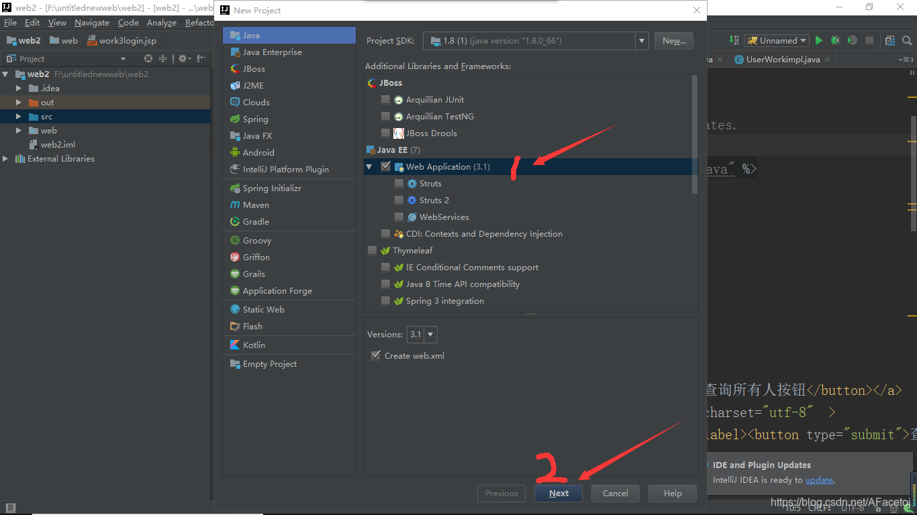Expand .idea folder in project tree

click(x=19, y=88)
